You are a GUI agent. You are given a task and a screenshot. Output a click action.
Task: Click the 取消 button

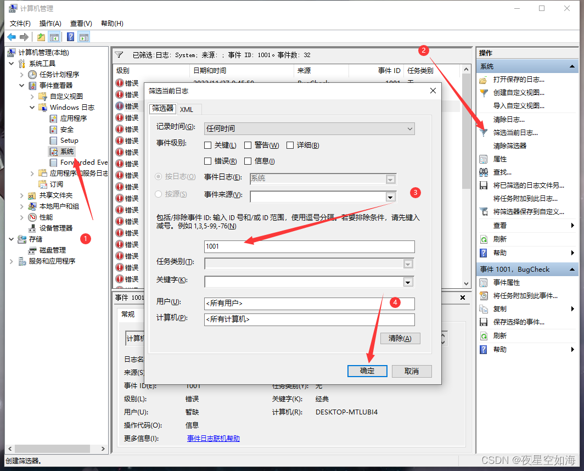coord(412,371)
